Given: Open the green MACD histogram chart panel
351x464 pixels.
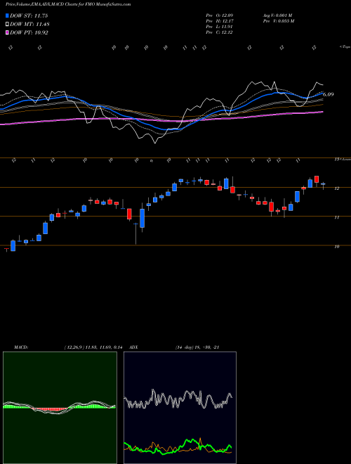Looking at the screenshot, I should coord(60,408).
